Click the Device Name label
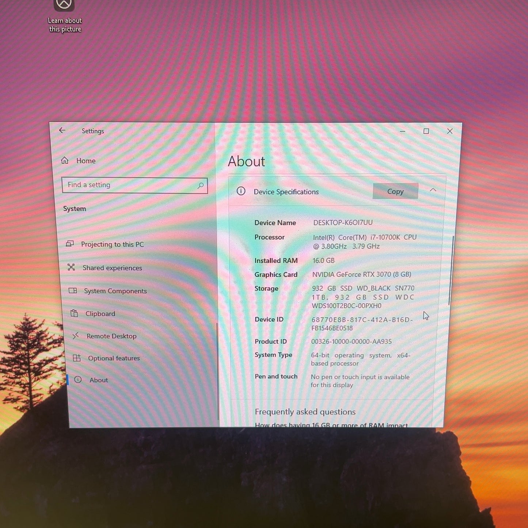 pyautogui.click(x=275, y=223)
